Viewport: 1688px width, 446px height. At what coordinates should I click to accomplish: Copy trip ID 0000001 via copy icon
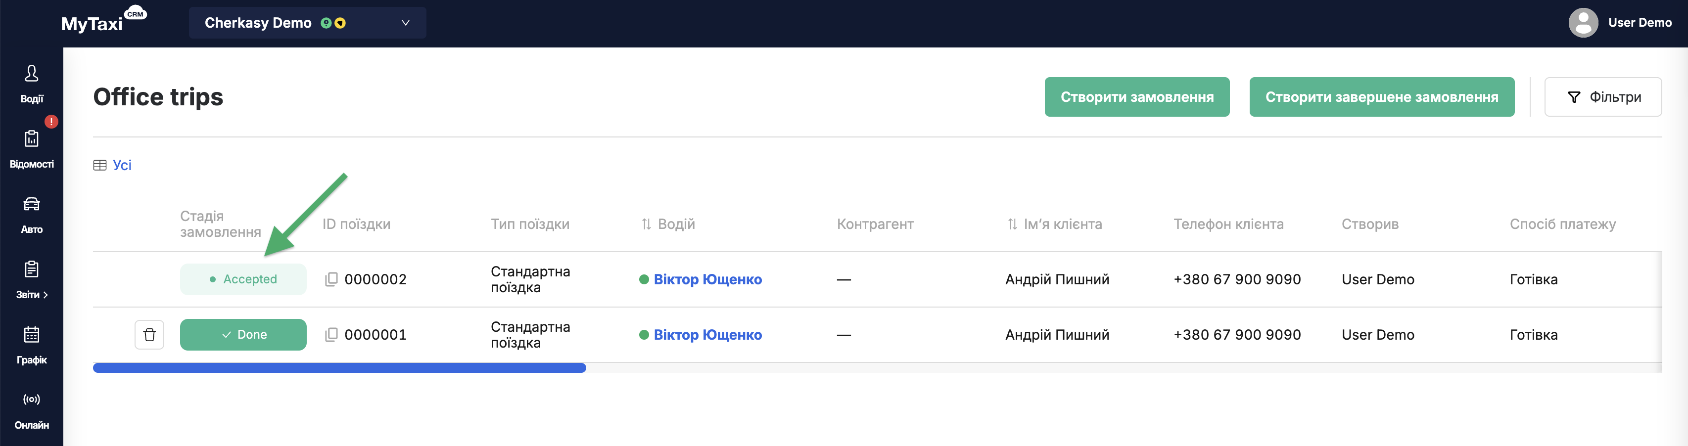[x=331, y=335]
